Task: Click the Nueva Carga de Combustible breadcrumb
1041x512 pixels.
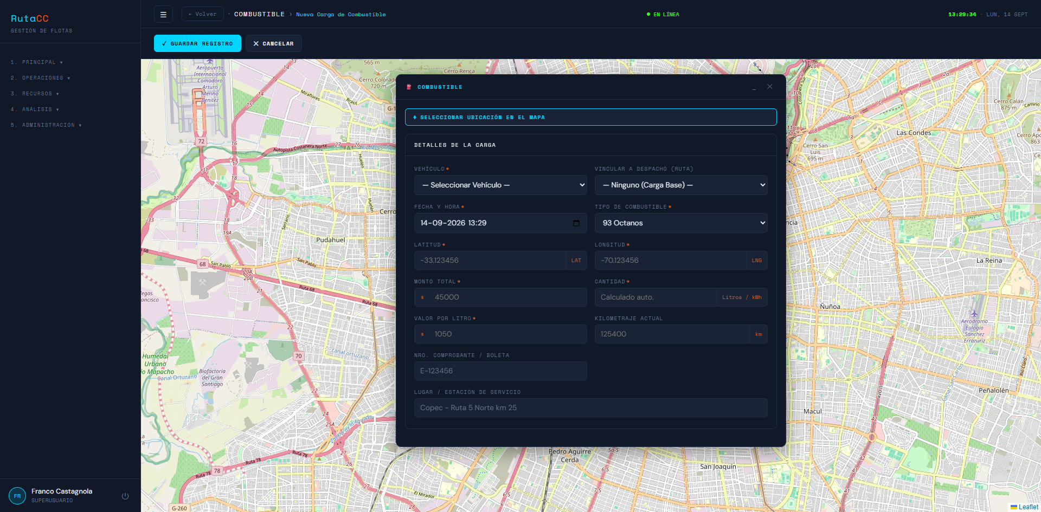Action: coord(341,15)
